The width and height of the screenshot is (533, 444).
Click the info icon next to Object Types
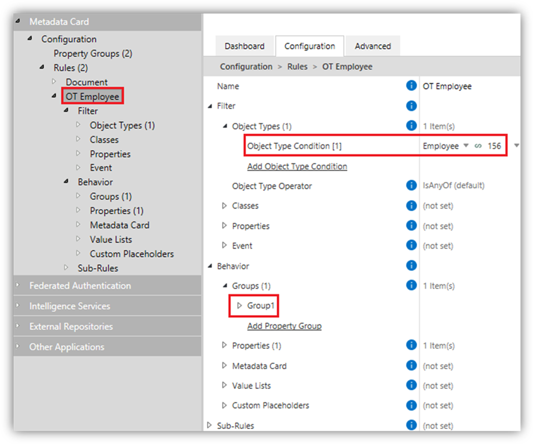(412, 126)
